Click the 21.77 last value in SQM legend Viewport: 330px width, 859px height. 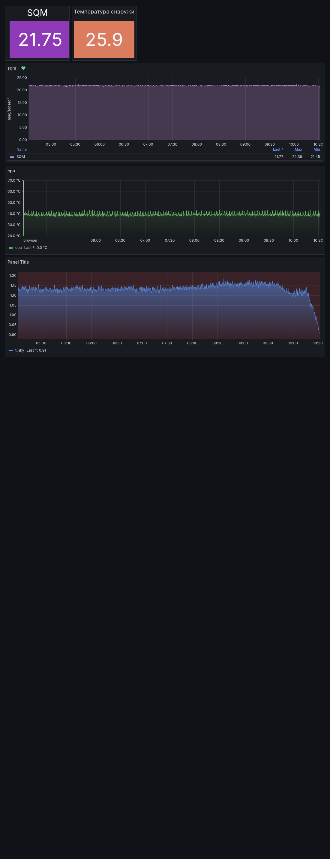coord(279,157)
